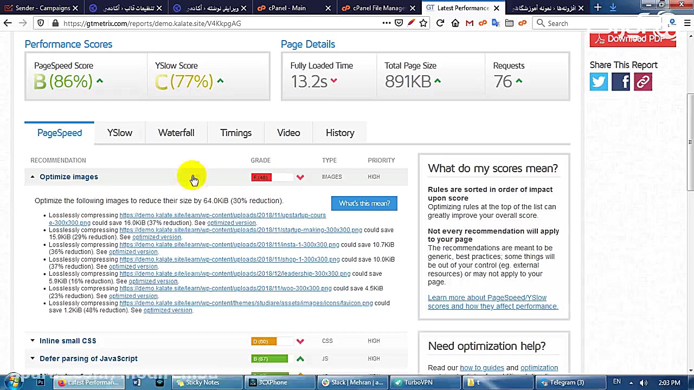Click the green B (87) grade bar
Screen dimensions: 694x390
(x=269, y=359)
